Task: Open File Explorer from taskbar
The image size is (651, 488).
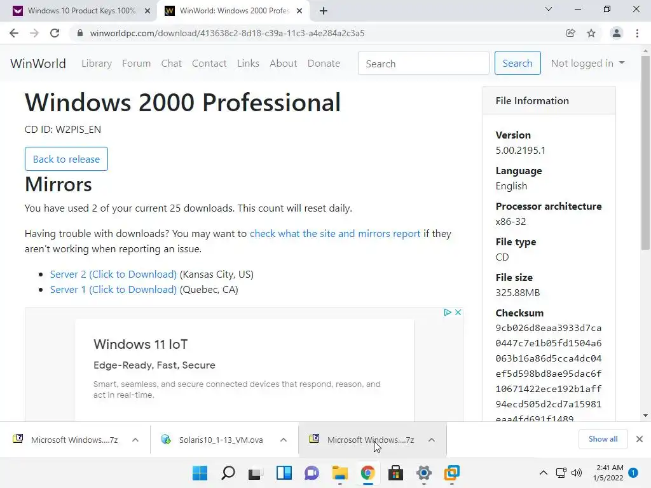Action: click(339, 473)
